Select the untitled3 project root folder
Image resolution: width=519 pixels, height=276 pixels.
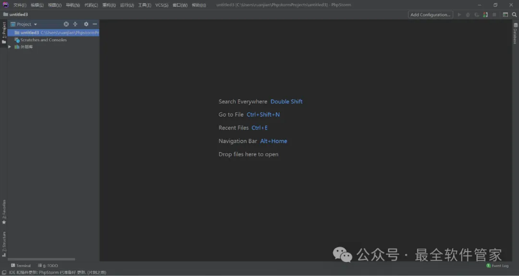click(53, 33)
